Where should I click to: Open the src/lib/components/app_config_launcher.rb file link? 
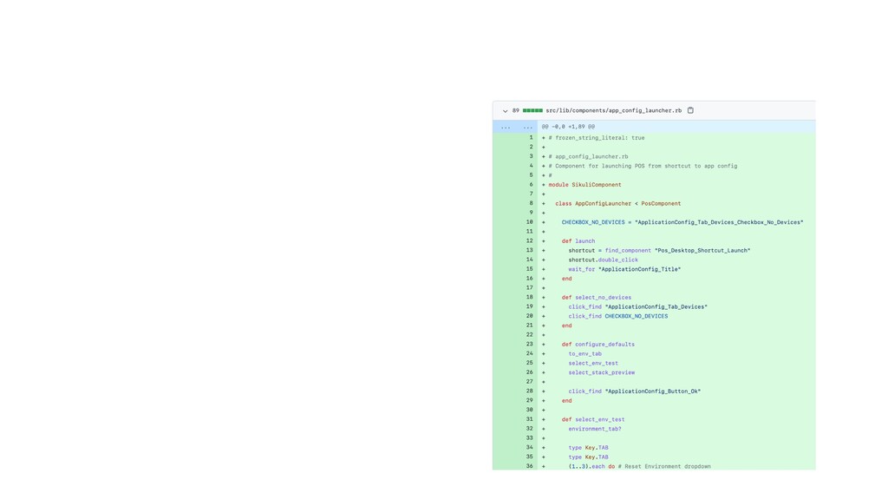pyautogui.click(x=613, y=111)
